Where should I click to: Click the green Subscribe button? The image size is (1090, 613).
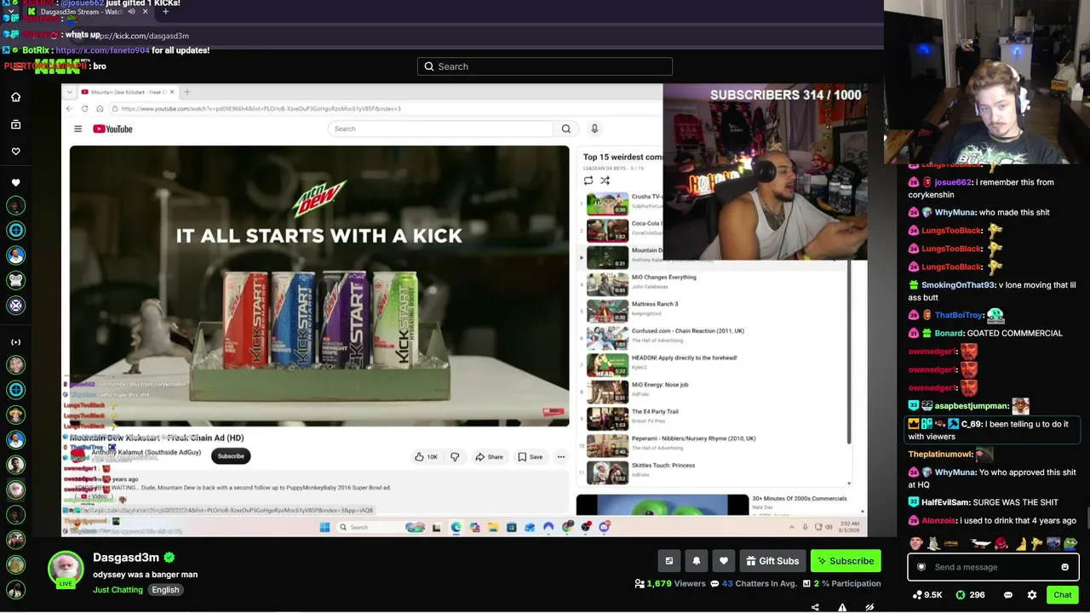(844, 561)
